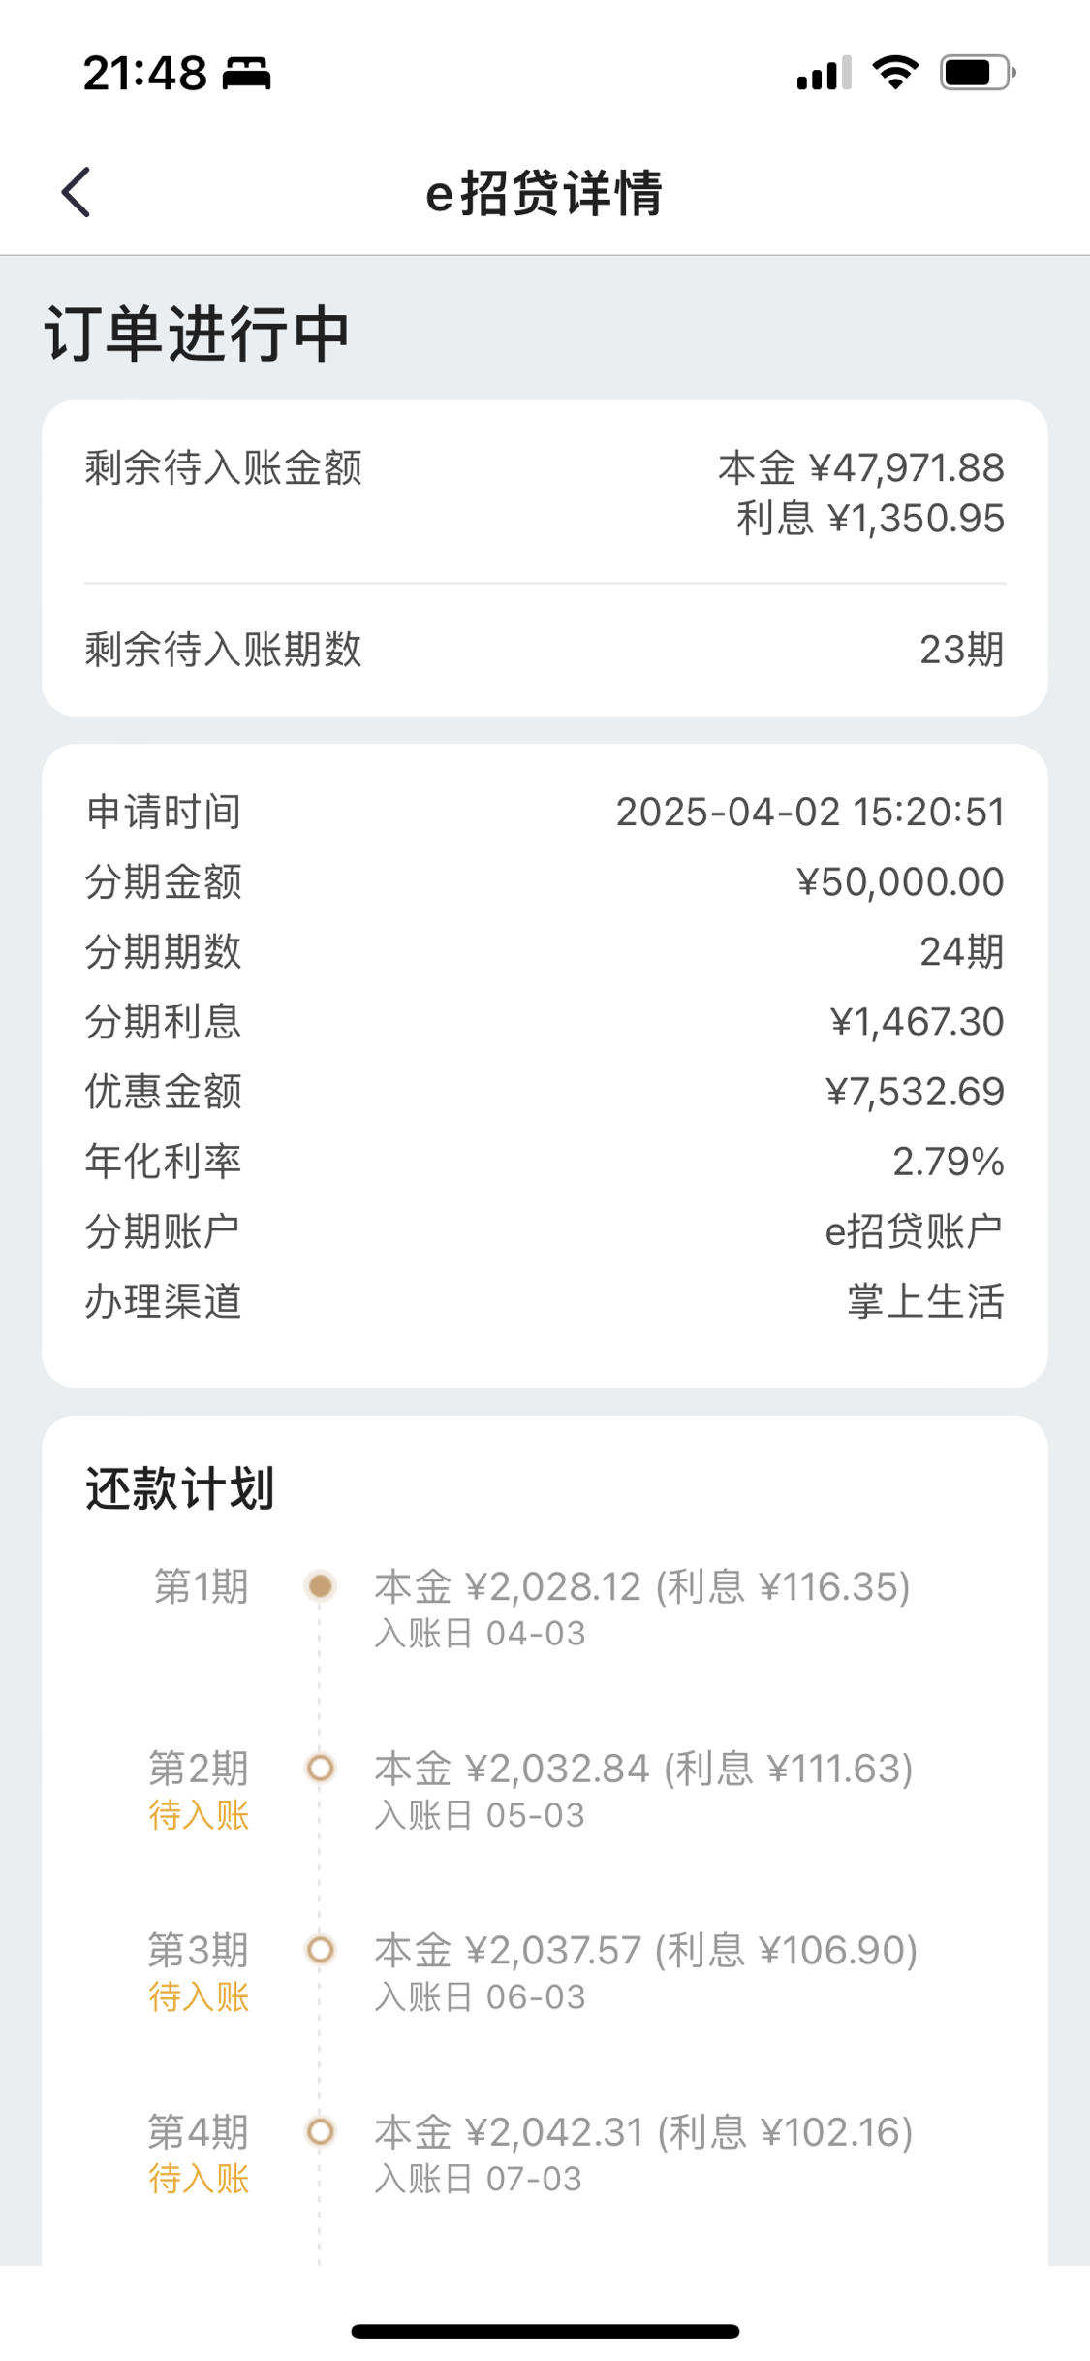Tap the home indicator bar at bottom

[x=545, y=2331]
